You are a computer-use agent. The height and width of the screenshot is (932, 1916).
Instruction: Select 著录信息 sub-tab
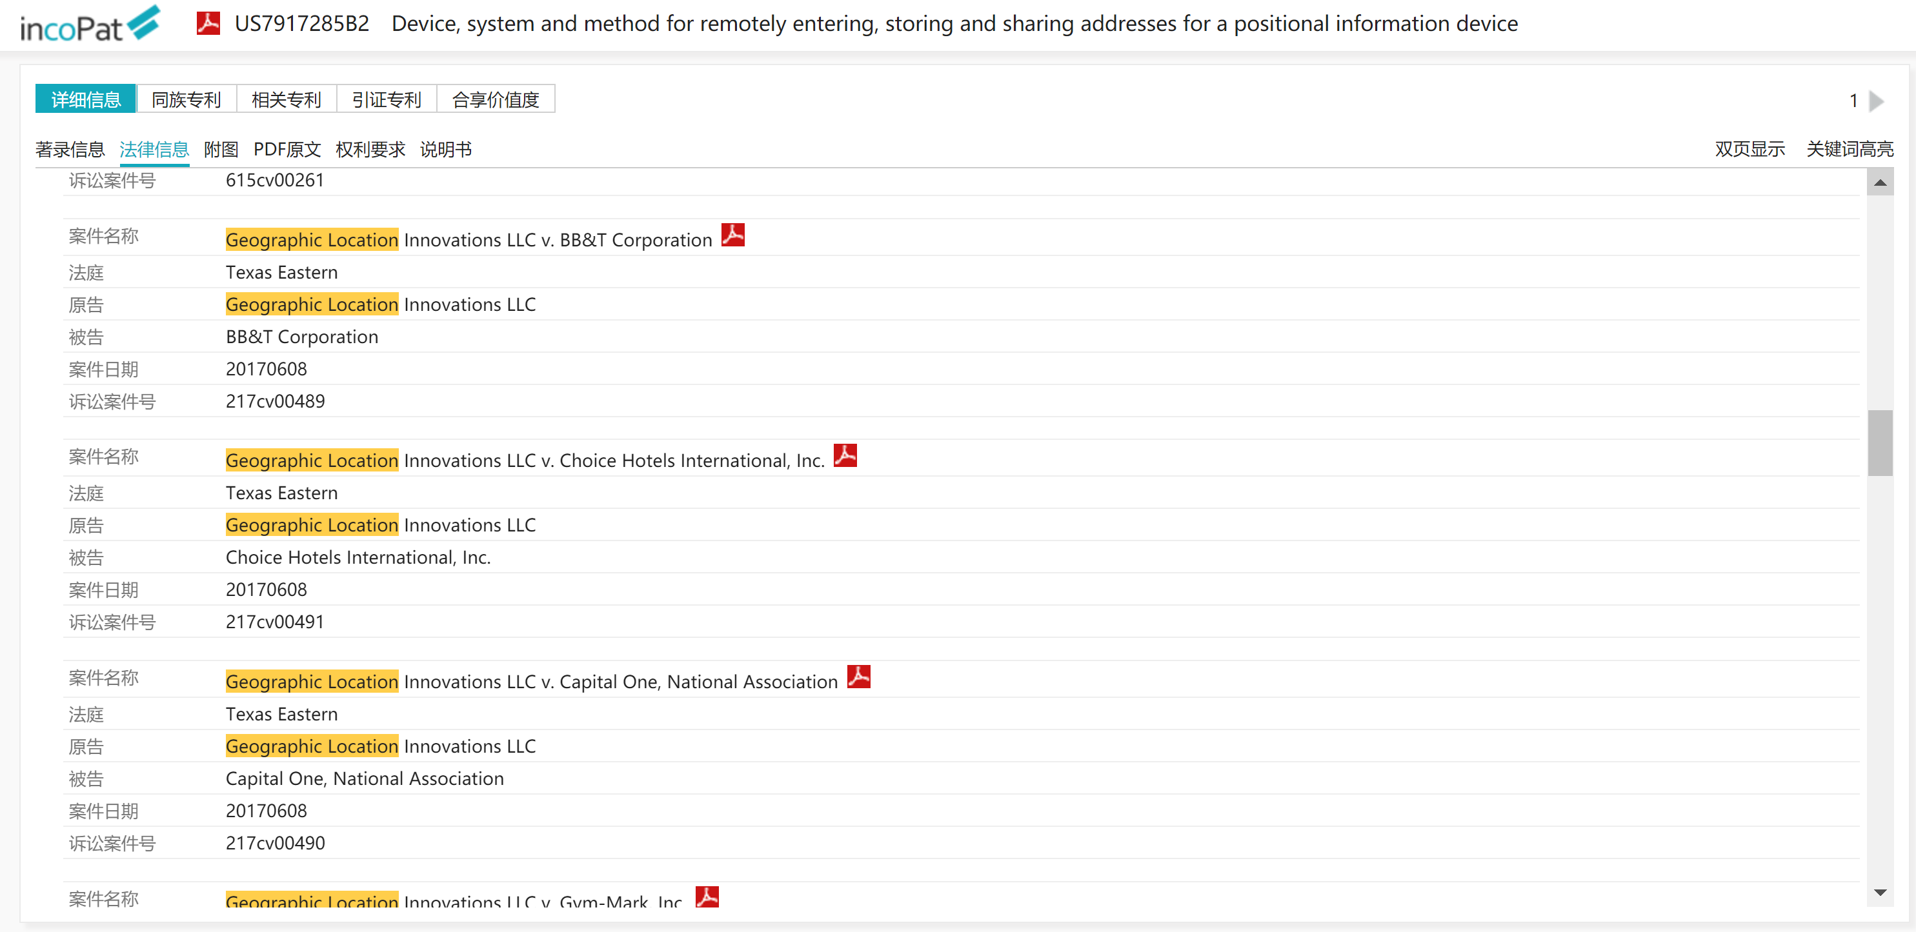[70, 150]
